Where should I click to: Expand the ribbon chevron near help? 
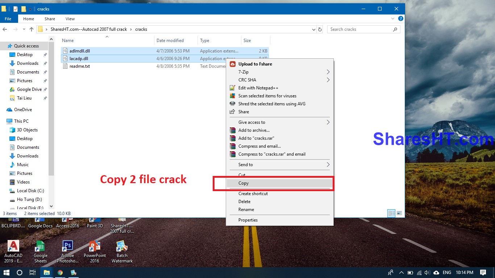[x=393, y=19]
